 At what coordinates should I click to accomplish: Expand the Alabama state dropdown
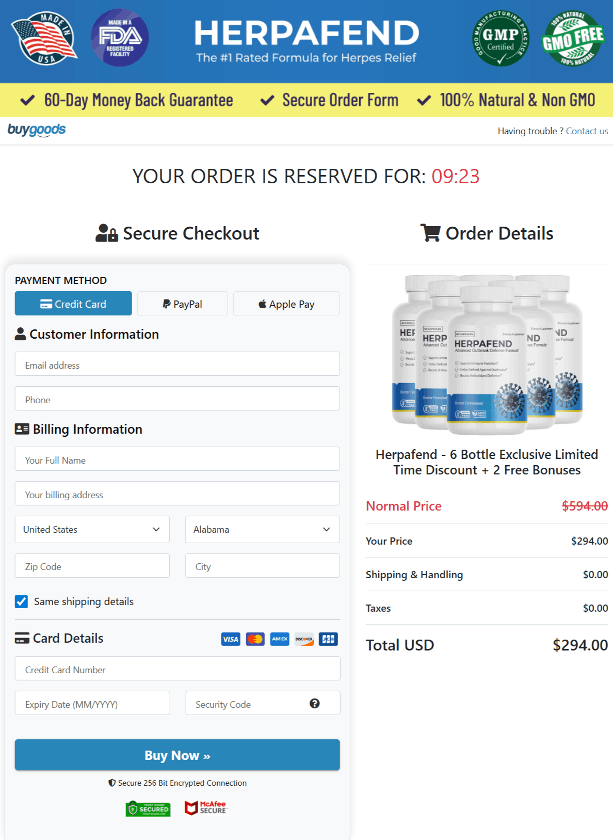pyautogui.click(x=262, y=529)
